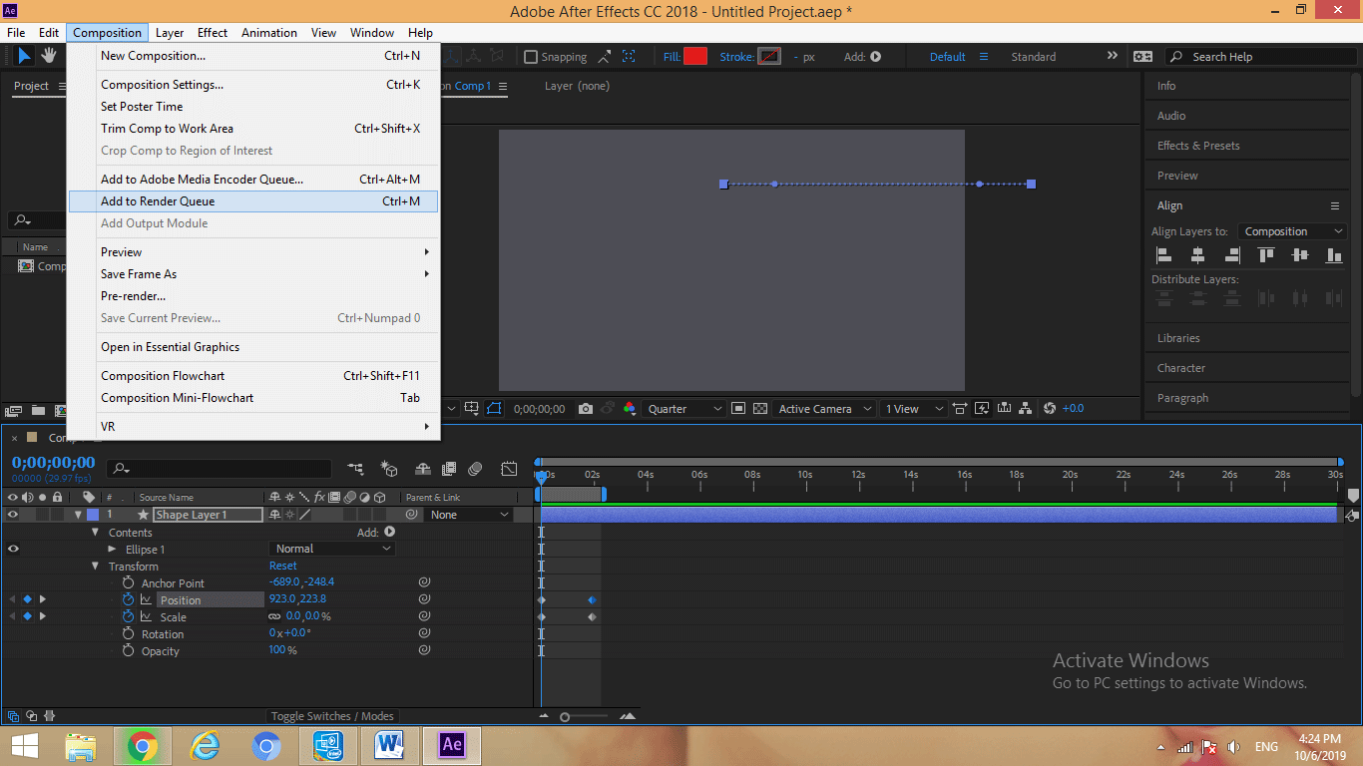
Task: Click the Transform Reset link
Action: (x=283, y=567)
